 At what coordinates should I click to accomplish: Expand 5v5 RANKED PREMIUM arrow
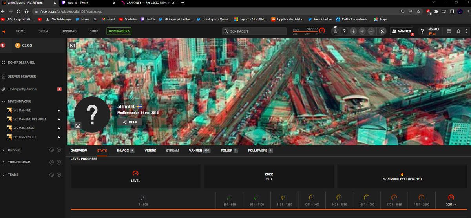58,119
